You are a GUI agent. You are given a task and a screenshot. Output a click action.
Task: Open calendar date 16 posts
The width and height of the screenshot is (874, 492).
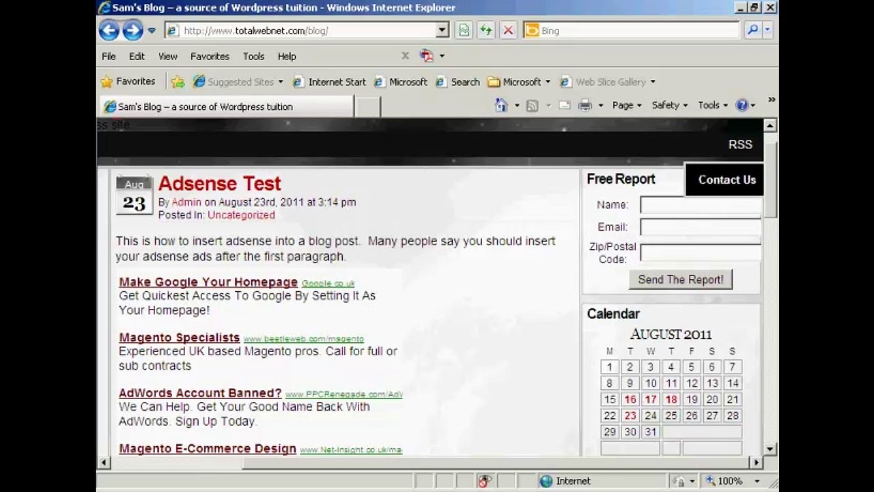(630, 400)
